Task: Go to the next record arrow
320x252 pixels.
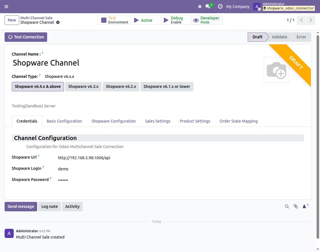Action: (x=311, y=20)
